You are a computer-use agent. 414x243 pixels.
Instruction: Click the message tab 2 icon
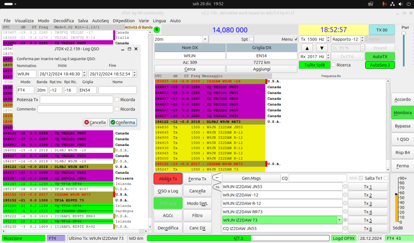click(217, 187)
